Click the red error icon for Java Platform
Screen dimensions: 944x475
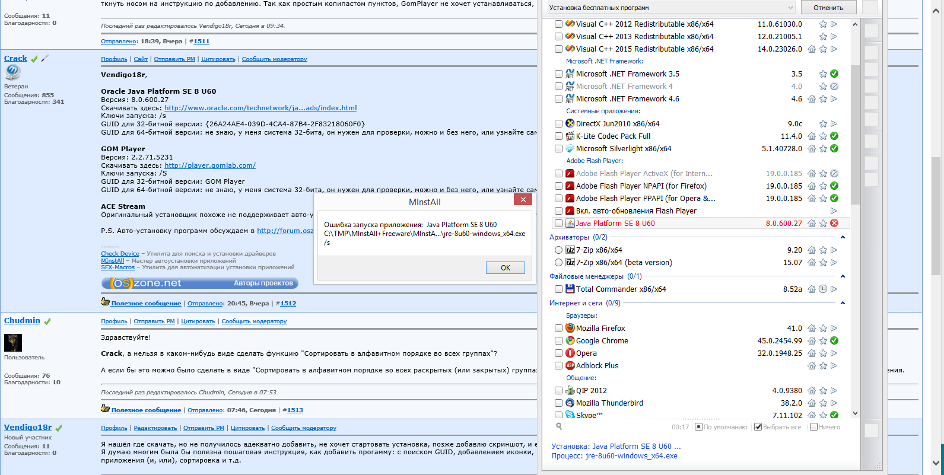834,224
